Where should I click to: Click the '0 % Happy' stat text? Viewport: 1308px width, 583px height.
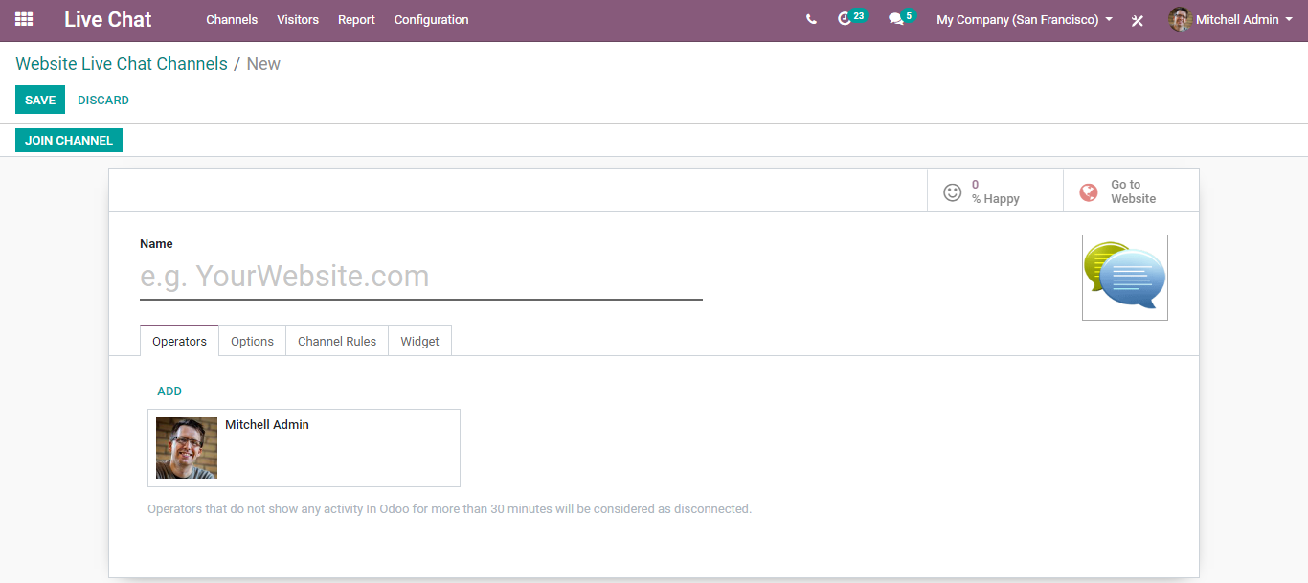995,191
